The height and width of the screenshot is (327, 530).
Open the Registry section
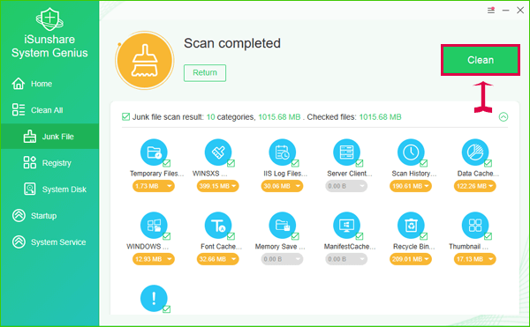tap(49, 163)
